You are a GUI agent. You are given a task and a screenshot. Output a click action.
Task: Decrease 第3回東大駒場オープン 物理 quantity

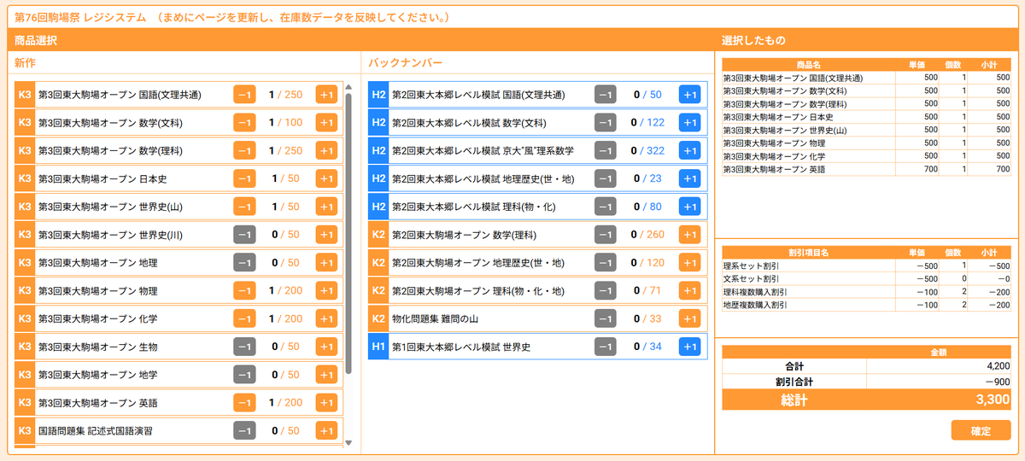pos(244,291)
